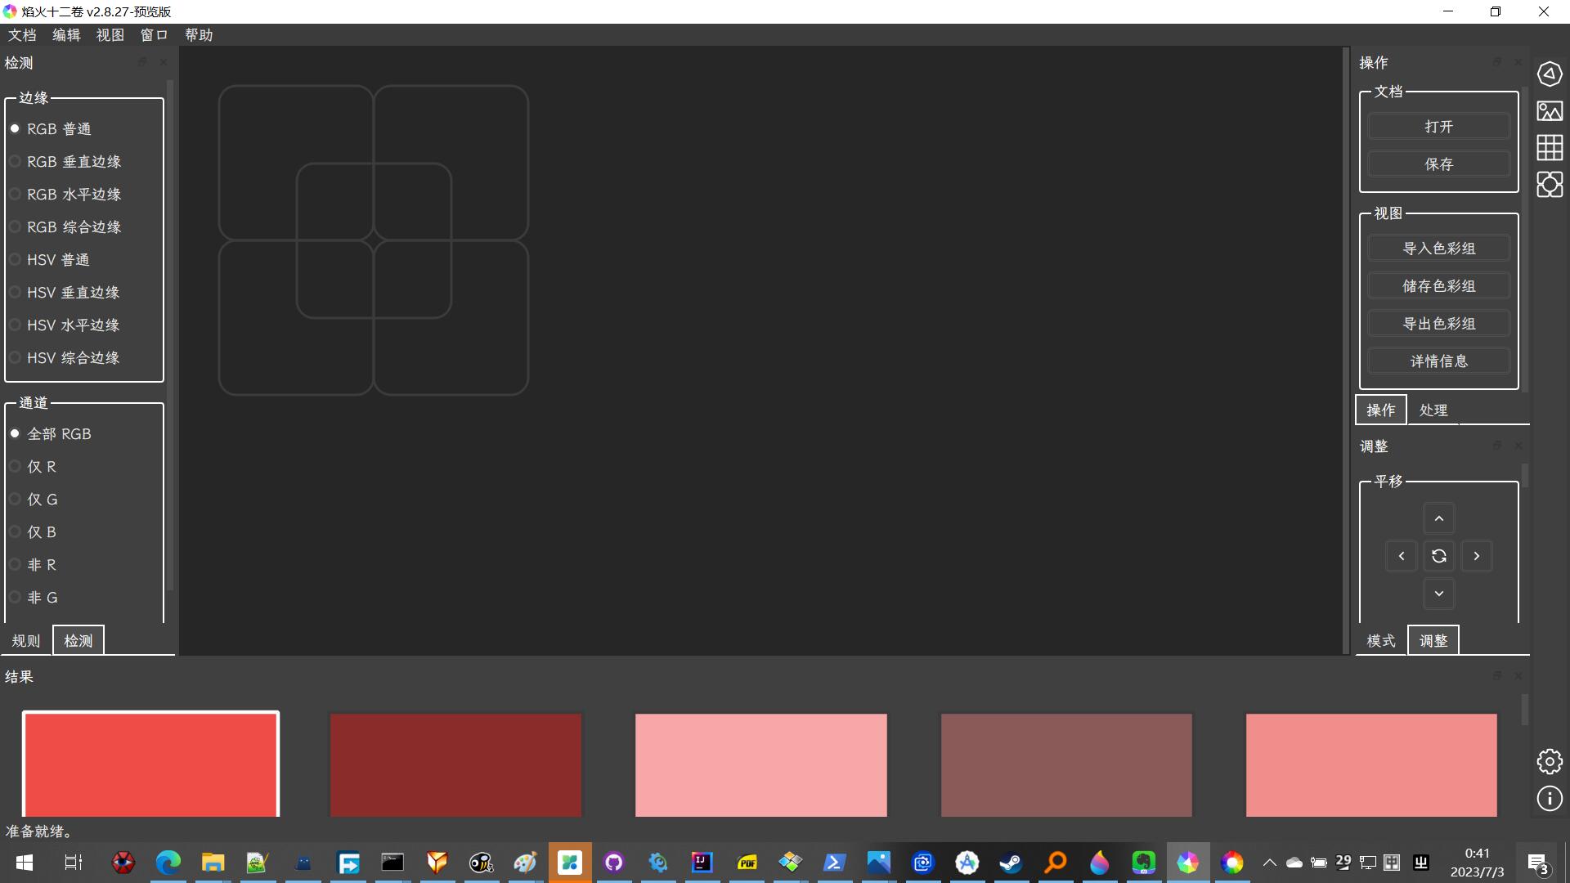This screenshot has width=1570, height=883.
Task: Click the heptagon wheel icon in right sidebar
Action: [1549, 74]
